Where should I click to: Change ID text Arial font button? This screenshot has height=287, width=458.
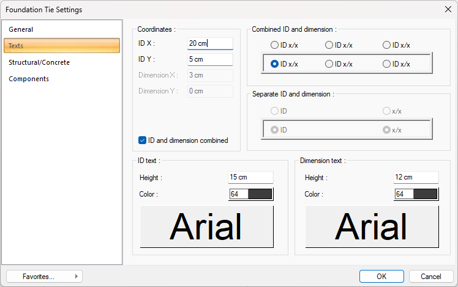[x=207, y=227]
